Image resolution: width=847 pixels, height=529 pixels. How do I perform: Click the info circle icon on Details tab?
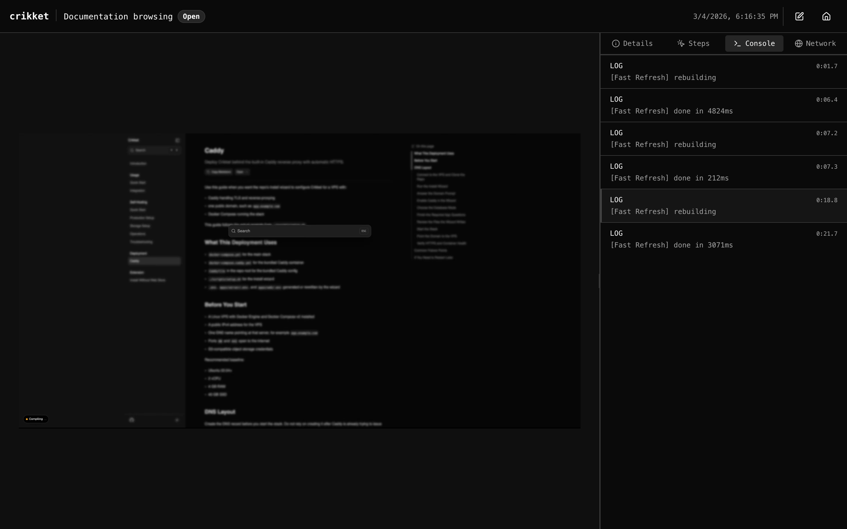(x=616, y=43)
